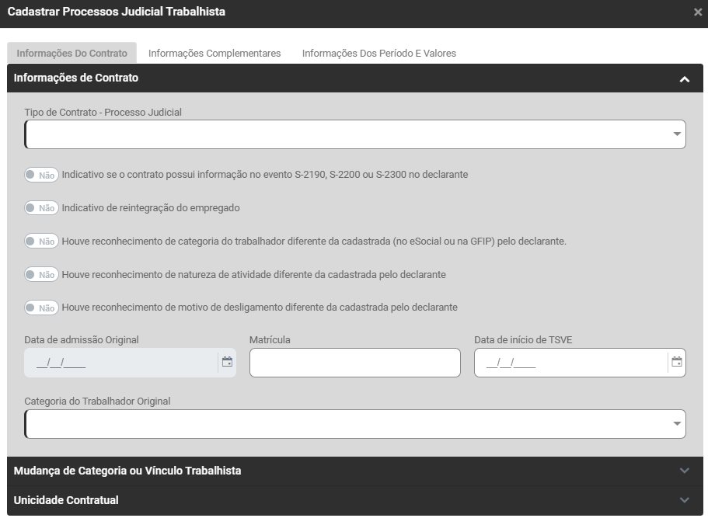Enable reconhecimento de motivo de desligamento switch
This screenshot has height=518, width=708.
click(40, 308)
